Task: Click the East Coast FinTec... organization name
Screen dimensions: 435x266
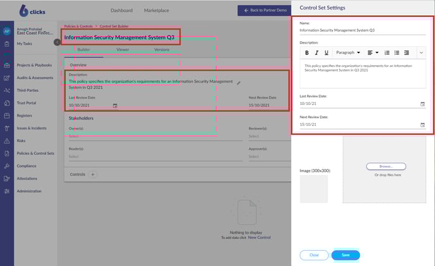Action: coord(35,33)
